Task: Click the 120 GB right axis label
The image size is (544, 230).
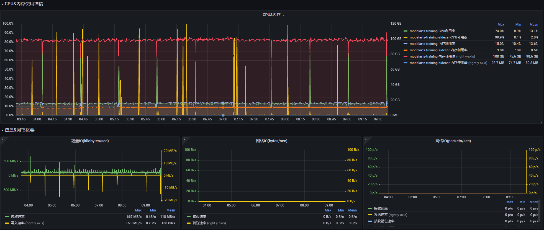Action: (x=396, y=24)
